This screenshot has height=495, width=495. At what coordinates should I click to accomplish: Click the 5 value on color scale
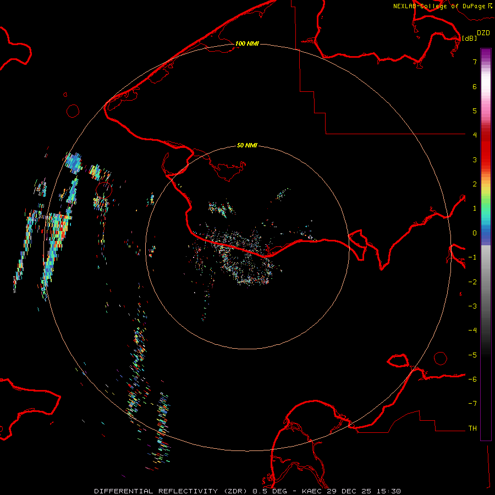point(475,111)
